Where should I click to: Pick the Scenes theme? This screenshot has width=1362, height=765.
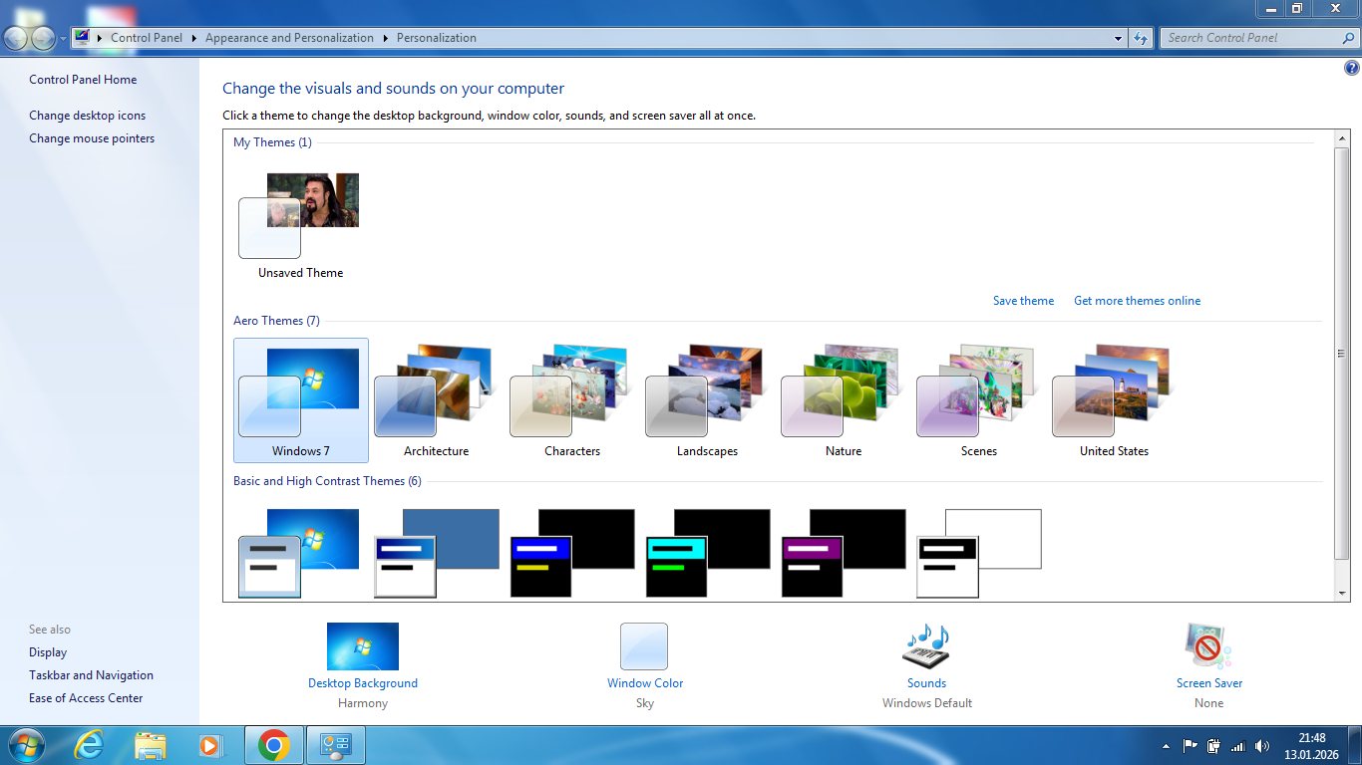coord(978,400)
